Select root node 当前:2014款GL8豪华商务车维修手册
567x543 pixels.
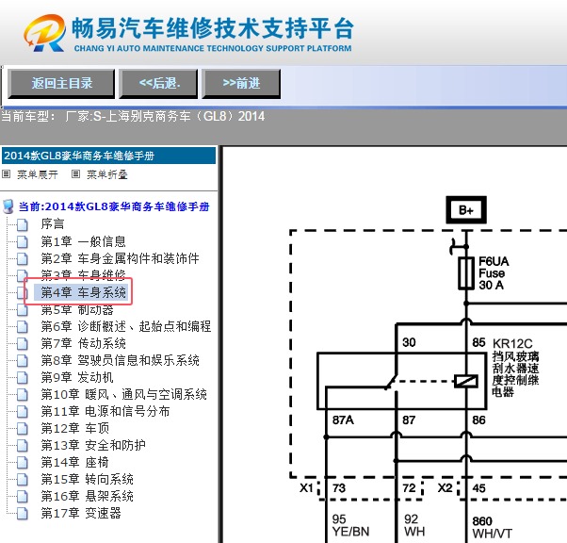click(114, 206)
